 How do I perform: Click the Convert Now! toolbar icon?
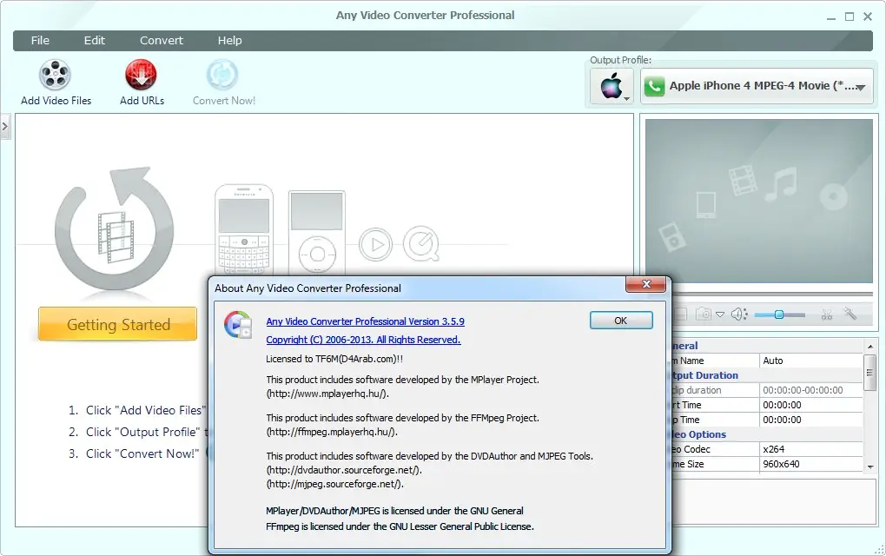[x=222, y=75]
